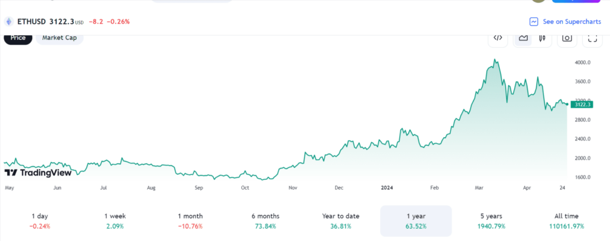The width and height of the screenshot is (610, 241).
Task: Click the Ethereum logo icon
Action: click(9, 21)
